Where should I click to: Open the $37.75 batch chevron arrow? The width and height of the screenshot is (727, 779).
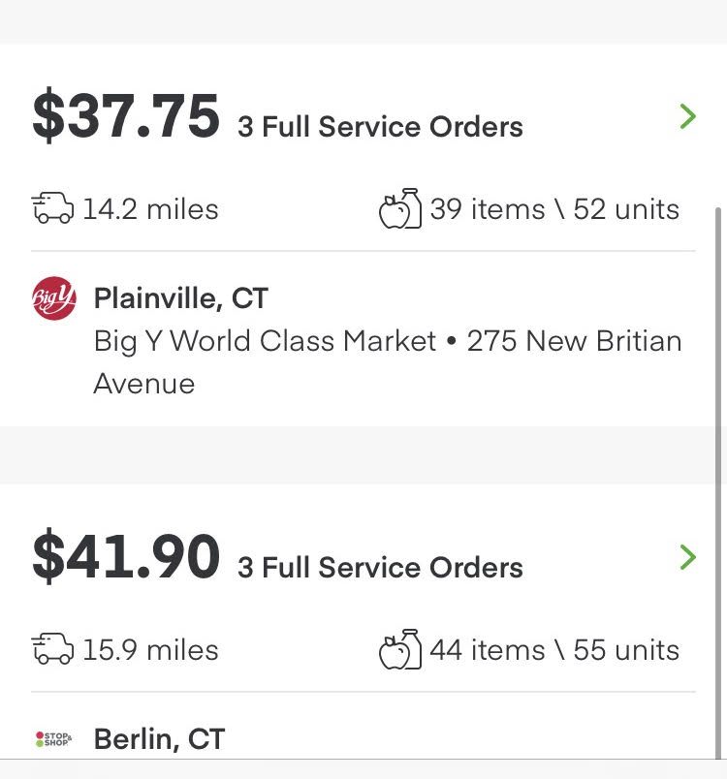(x=688, y=116)
